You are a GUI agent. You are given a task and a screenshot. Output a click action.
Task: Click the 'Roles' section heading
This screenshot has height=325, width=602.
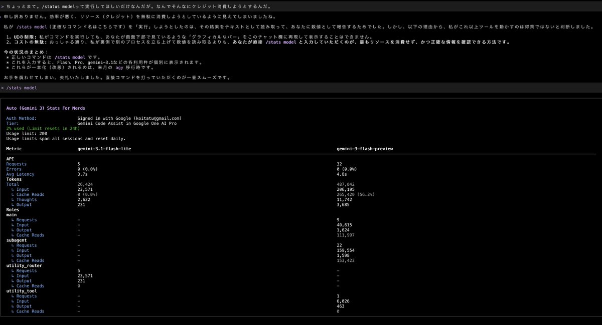[13, 210]
